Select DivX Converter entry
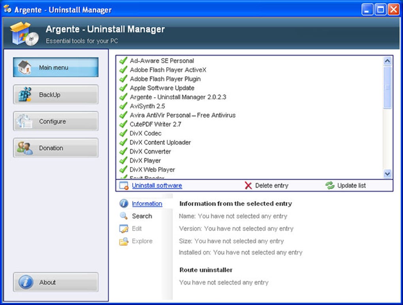The height and width of the screenshot is (305, 403). pos(150,152)
